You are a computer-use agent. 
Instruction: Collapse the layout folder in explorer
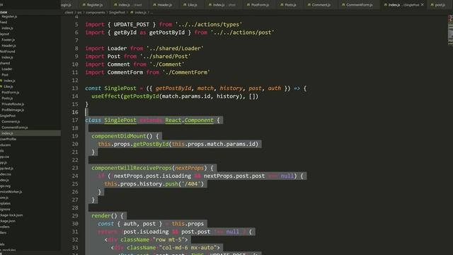(4, 34)
